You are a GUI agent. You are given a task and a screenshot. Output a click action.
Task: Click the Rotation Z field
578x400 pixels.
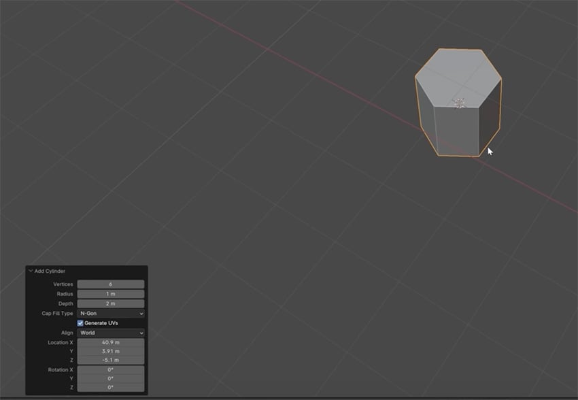tap(111, 388)
